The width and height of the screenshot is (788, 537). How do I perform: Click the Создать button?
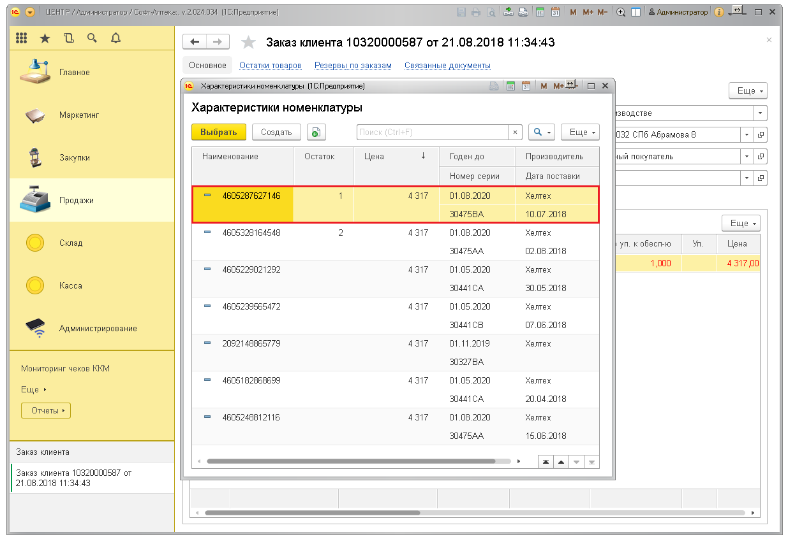tap(276, 132)
